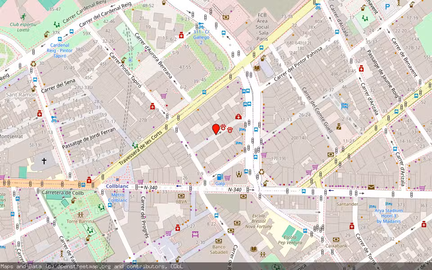
Task: Click the money exchange icon near FCB Area Social
Action: click(x=226, y=17)
